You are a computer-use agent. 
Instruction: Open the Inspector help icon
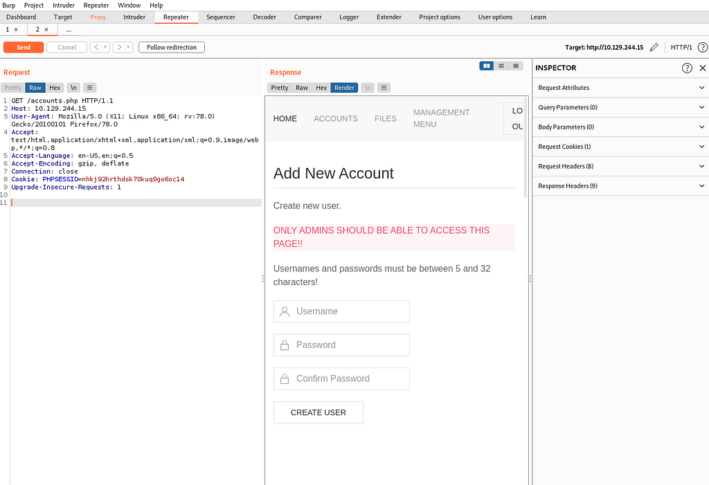click(687, 68)
